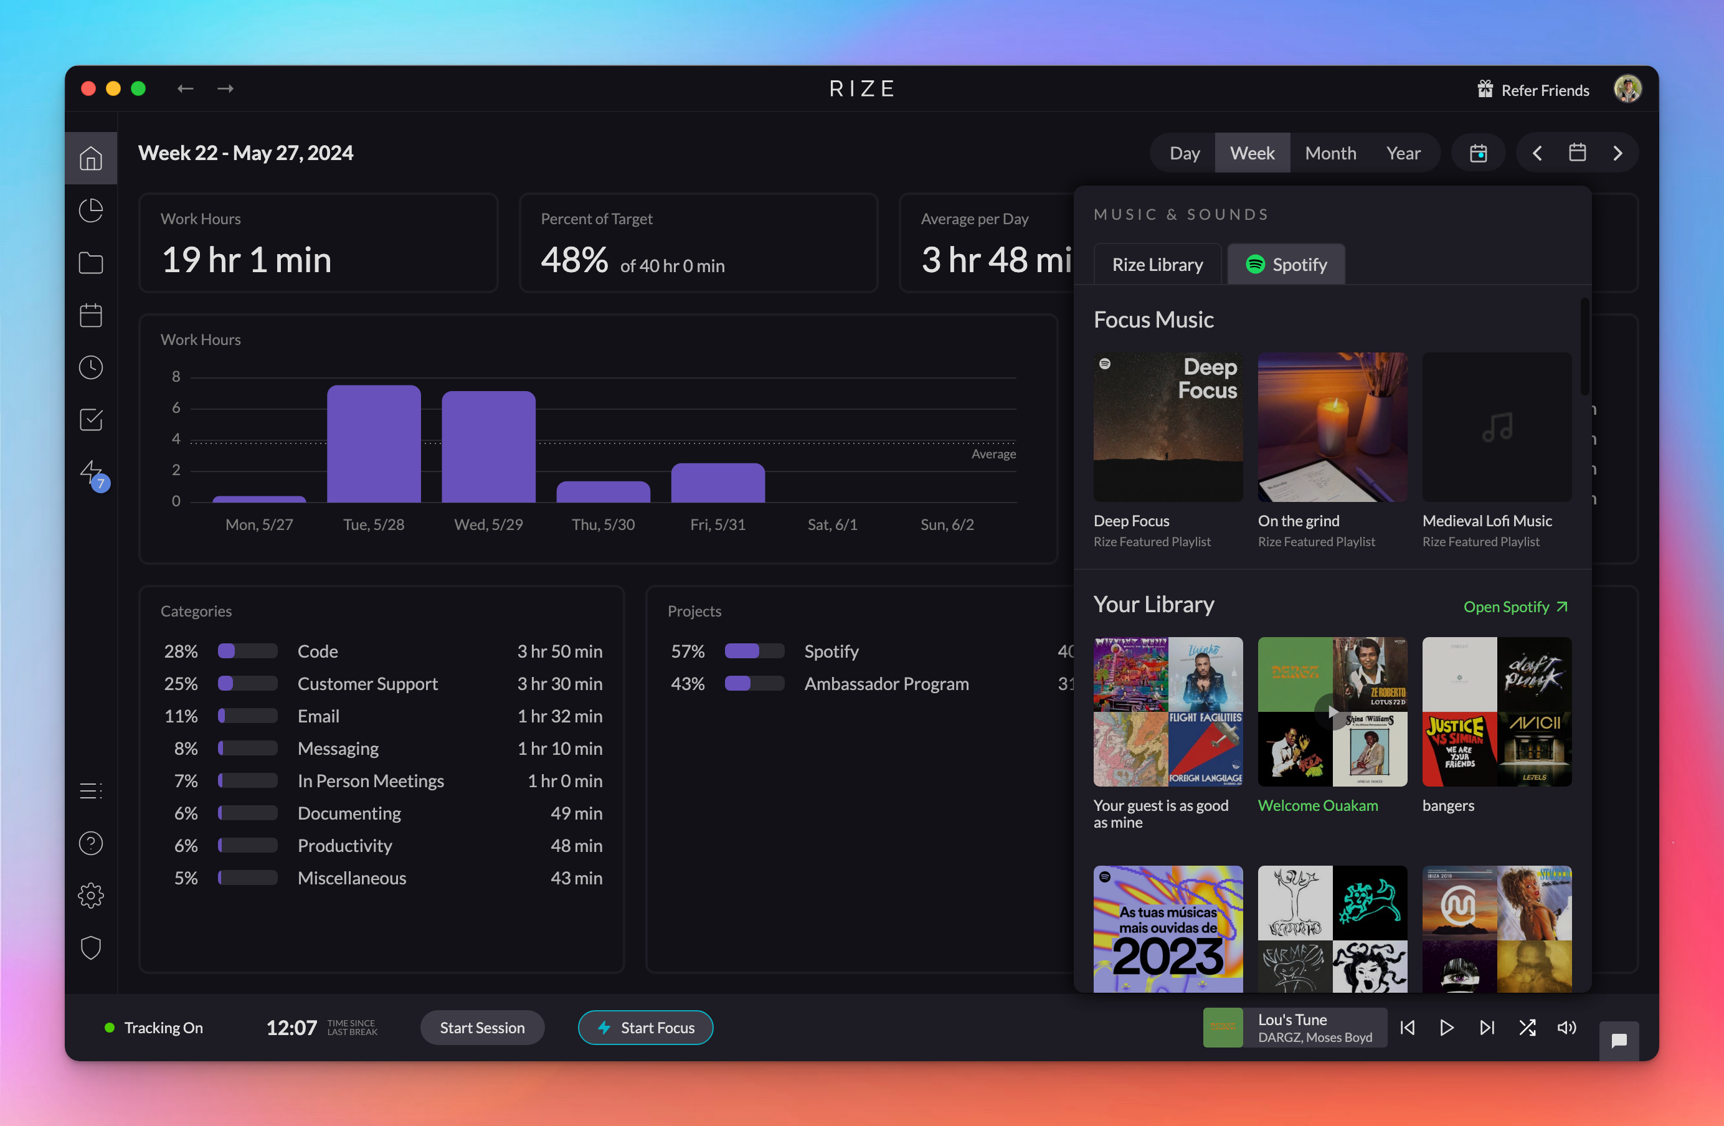This screenshot has height=1126, width=1724.
Task: Skip to next track
Action: 1487,1028
